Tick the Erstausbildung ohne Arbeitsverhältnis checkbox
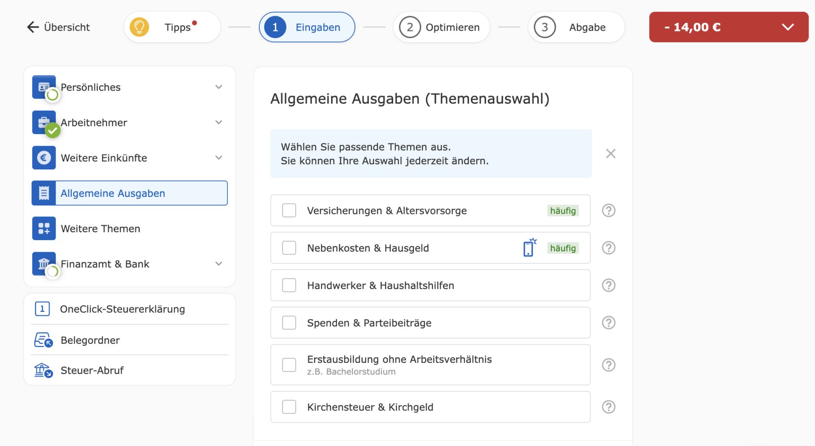 point(289,365)
